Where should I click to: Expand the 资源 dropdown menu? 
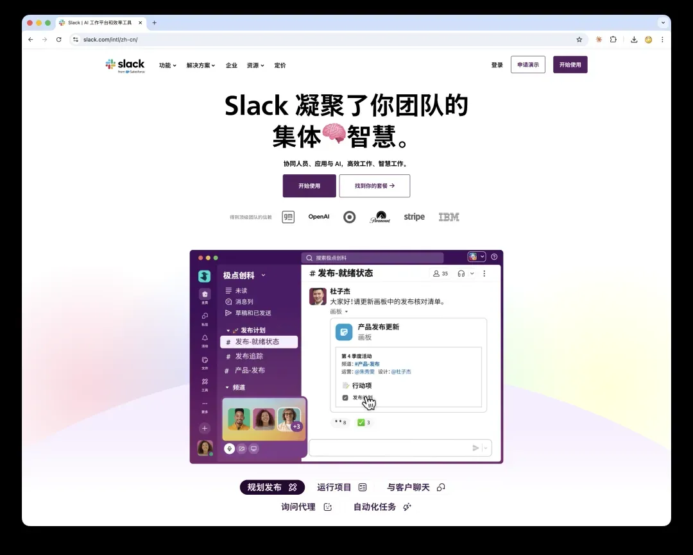pos(255,65)
